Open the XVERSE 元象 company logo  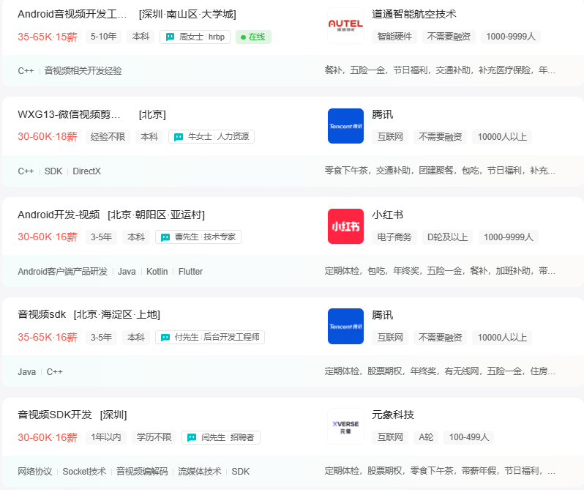point(345,426)
